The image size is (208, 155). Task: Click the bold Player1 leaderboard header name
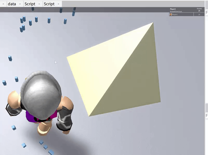click(x=173, y=9)
